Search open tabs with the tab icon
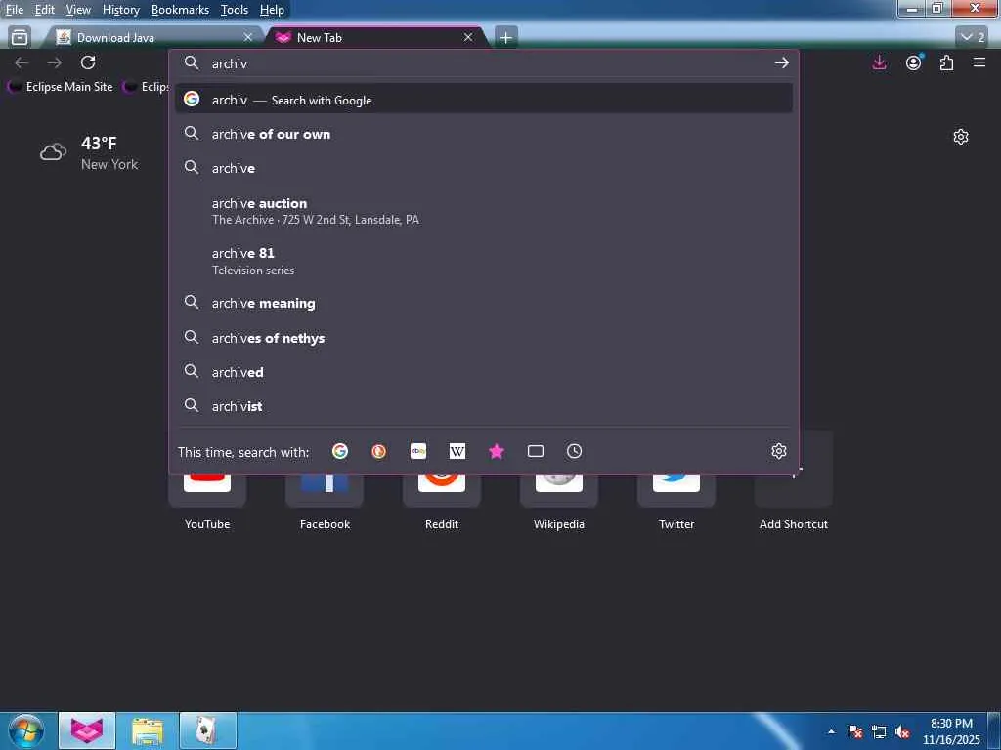 (x=536, y=451)
